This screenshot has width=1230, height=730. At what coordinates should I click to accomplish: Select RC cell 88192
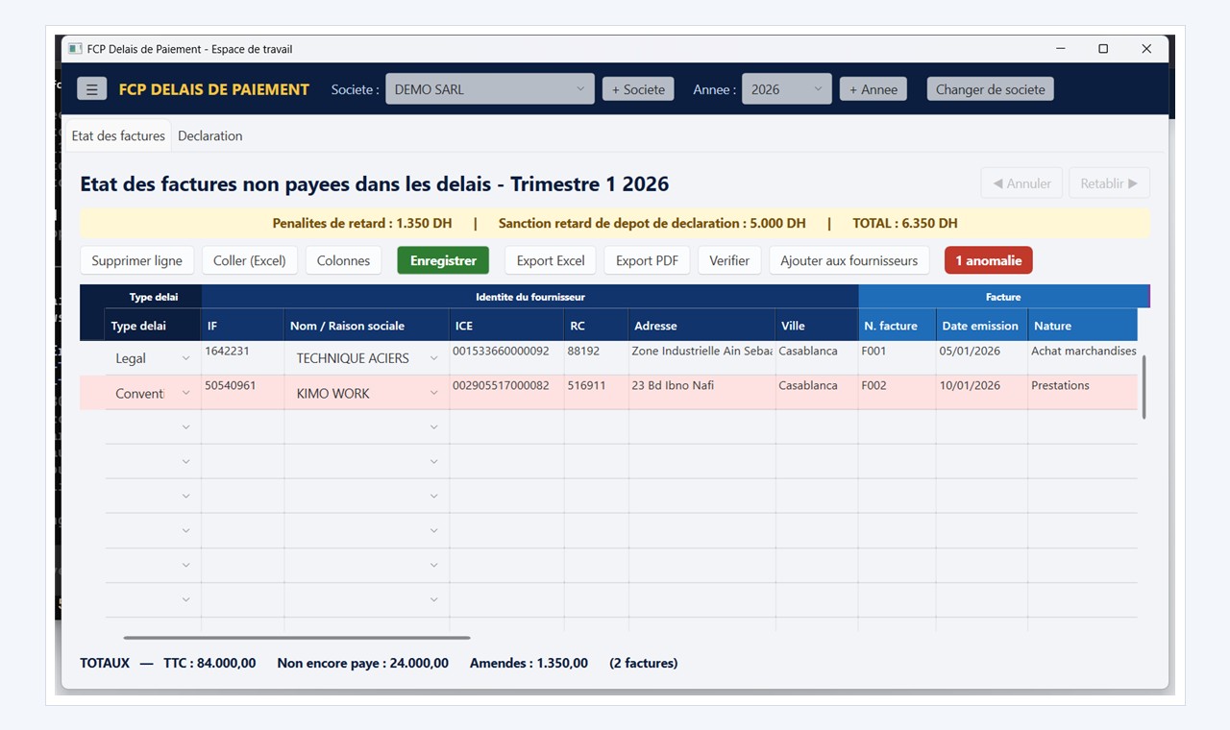(x=596, y=357)
